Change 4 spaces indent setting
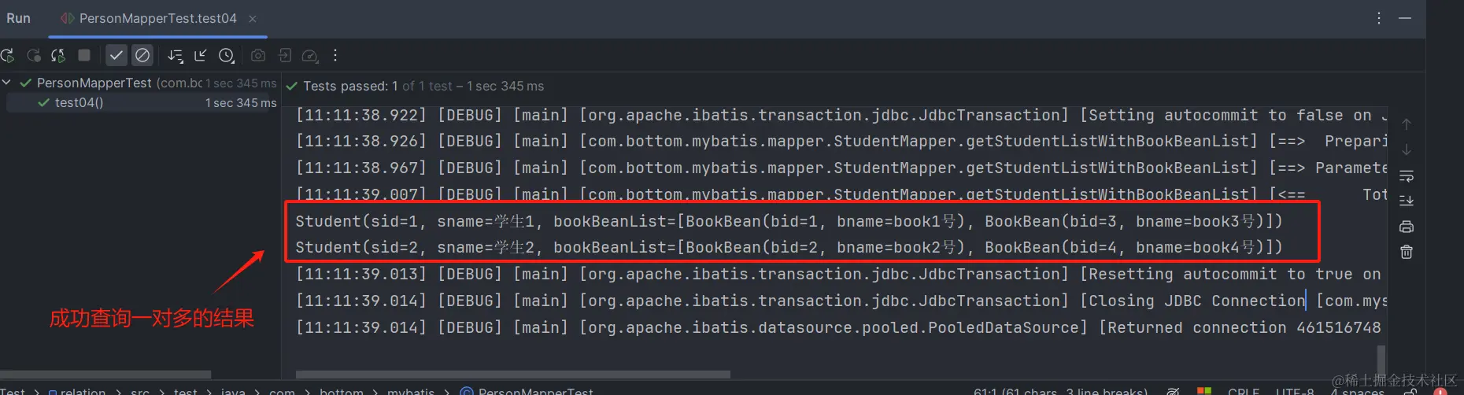Viewport: 1464px width, 395px height. pos(1357,391)
